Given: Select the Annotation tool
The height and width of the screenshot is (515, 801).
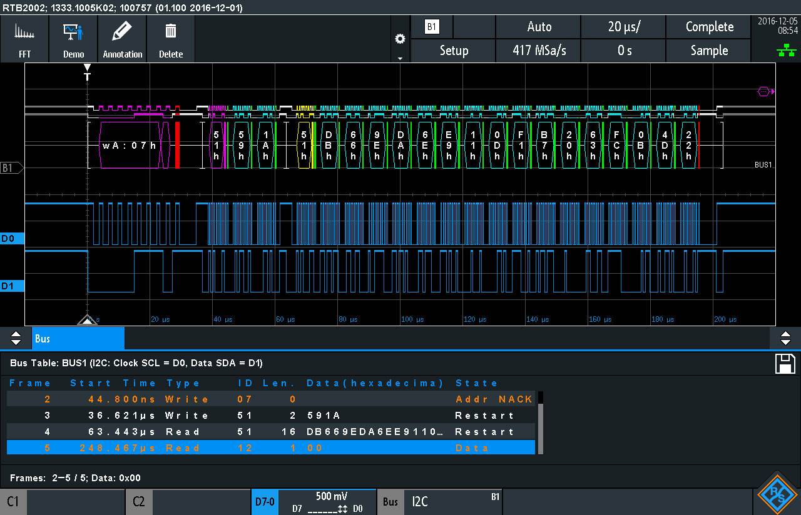Looking at the screenshot, I should tap(122, 39).
